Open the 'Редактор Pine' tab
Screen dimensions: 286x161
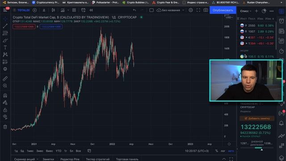(x=70, y=159)
